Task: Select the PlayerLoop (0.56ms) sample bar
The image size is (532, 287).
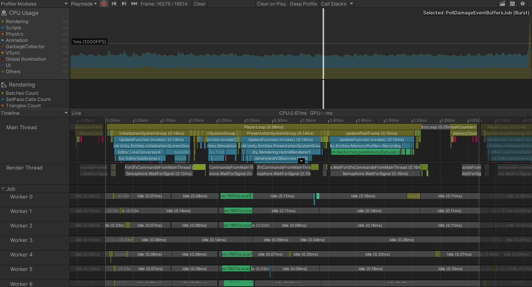Action: [264, 127]
